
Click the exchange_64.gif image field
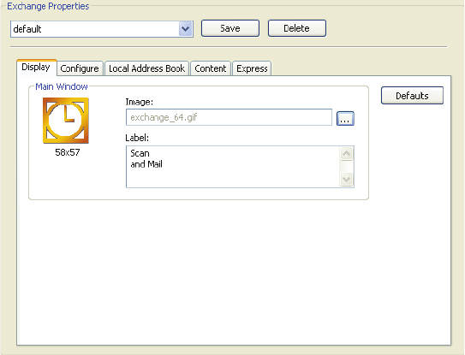(x=229, y=117)
